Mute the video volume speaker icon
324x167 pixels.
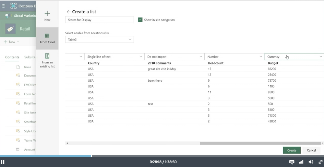(311, 162)
